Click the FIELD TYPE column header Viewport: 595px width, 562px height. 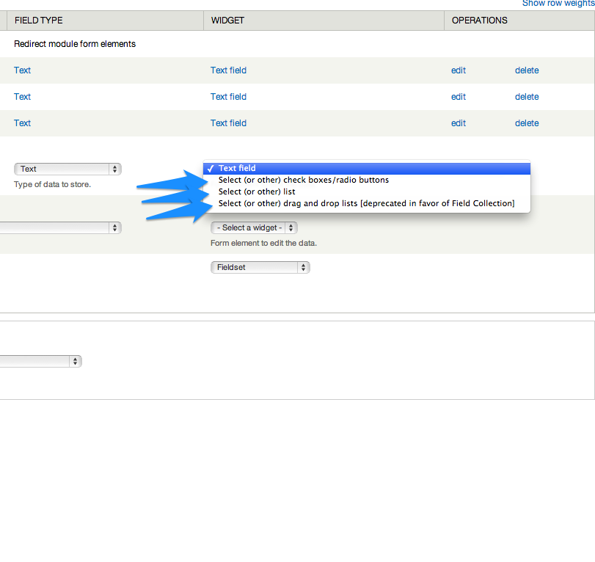pos(38,20)
